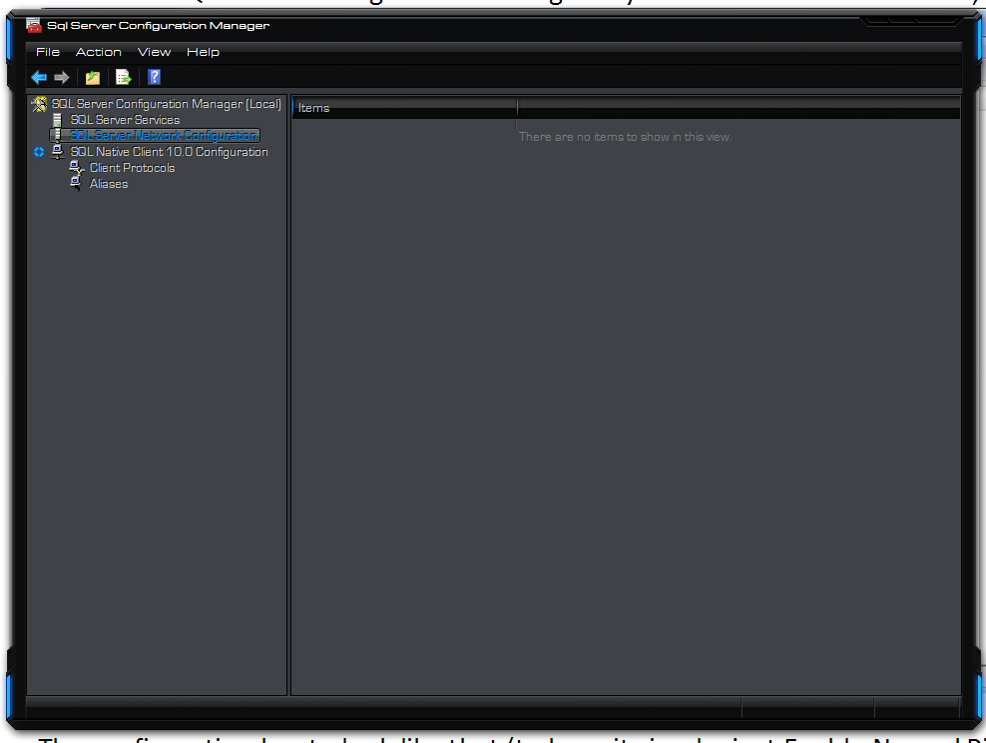The height and width of the screenshot is (743, 986).
Task: Click the SQL Server Configuration Manager root icon
Action: (x=40, y=104)
